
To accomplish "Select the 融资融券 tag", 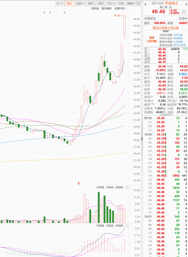I will pyautogui.click(x=107, y=8).
